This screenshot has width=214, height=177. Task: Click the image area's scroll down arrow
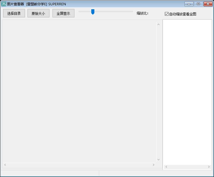click(x=158, y=159)
